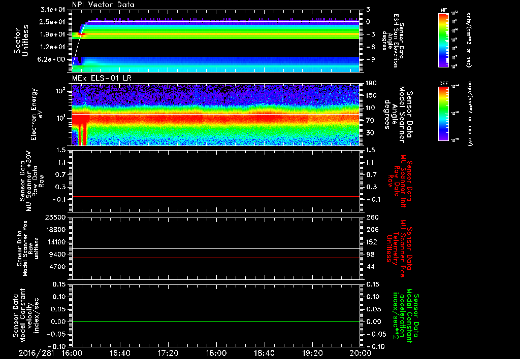Click the 17:20 time tick label
Viewport: 520px width, 359px height.
(168, 353)
